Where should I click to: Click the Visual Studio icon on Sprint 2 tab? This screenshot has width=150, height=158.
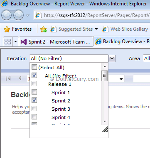click(23, 42)
